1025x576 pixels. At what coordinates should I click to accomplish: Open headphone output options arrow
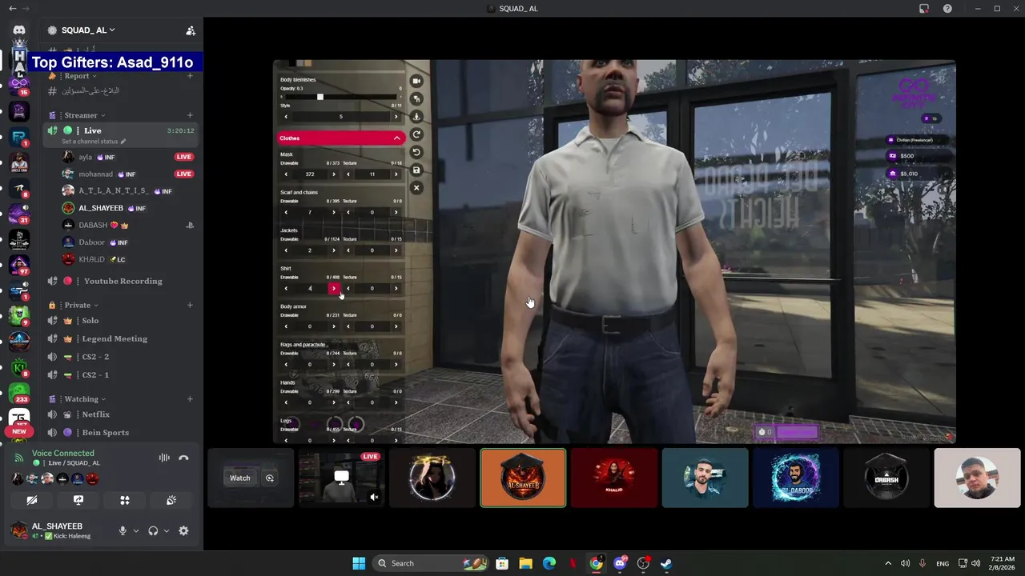point(166,530)
